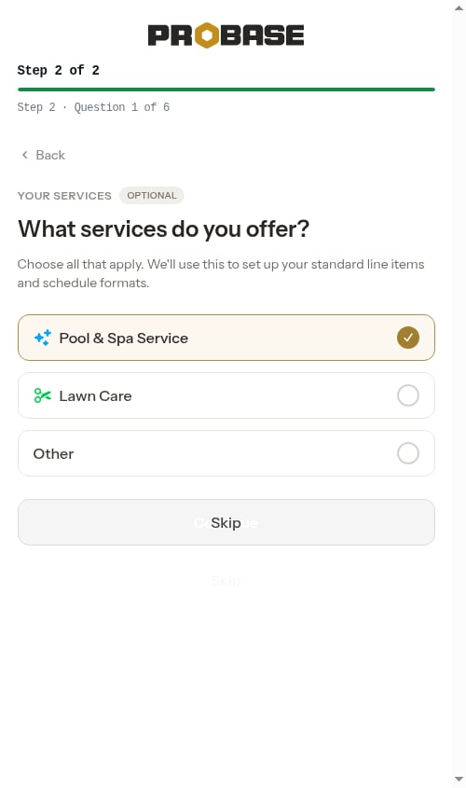
Task: Click the Question 1 of 6 indicator
Action: tap(122, 107)
